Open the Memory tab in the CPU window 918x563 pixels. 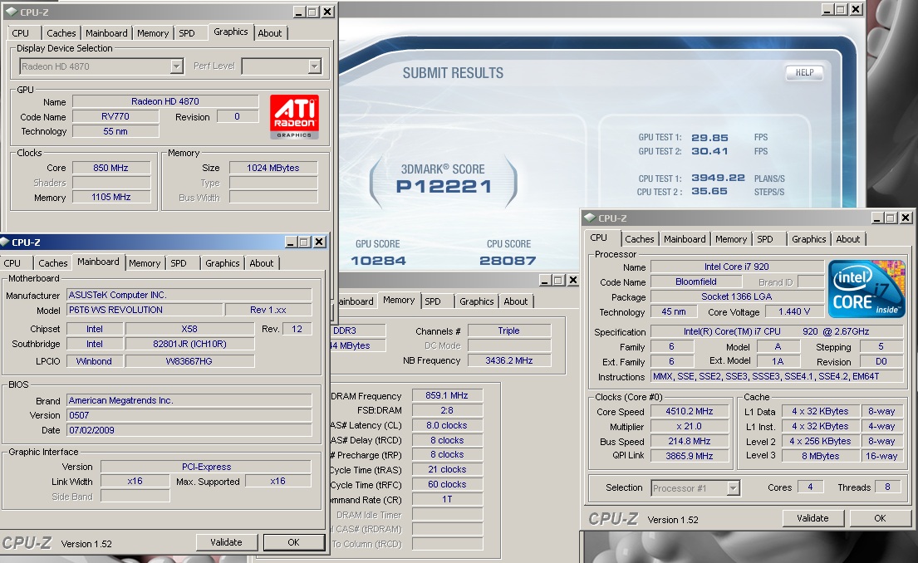[x=731, y=239]
